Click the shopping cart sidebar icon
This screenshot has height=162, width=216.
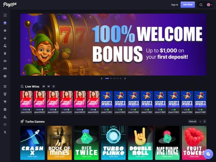[5, 102]
